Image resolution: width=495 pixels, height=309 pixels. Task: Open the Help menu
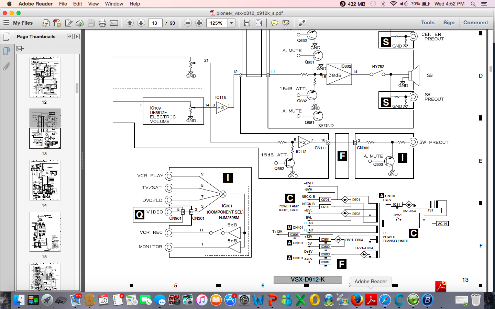tap(135, 4)
